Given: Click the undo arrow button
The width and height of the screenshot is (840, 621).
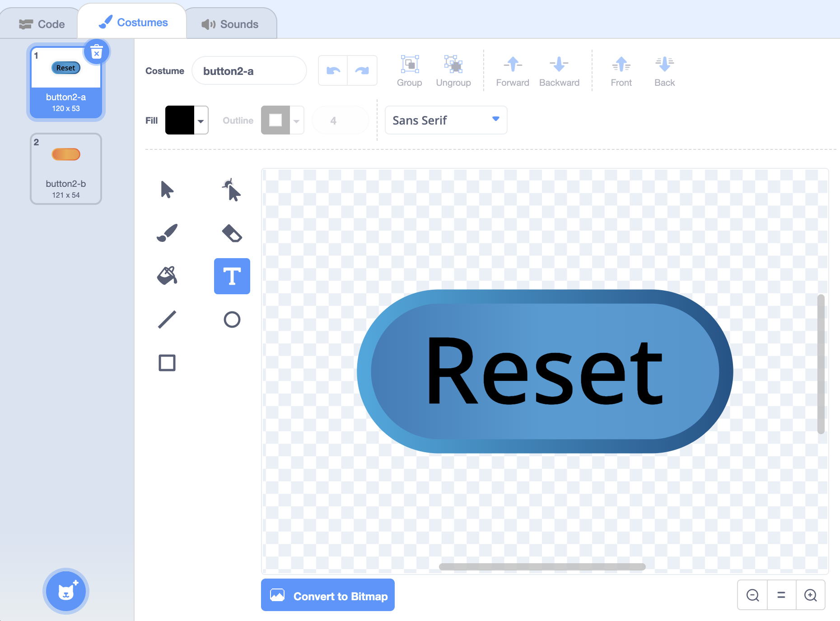Looking at the screenshot, I should click(333, 70).
